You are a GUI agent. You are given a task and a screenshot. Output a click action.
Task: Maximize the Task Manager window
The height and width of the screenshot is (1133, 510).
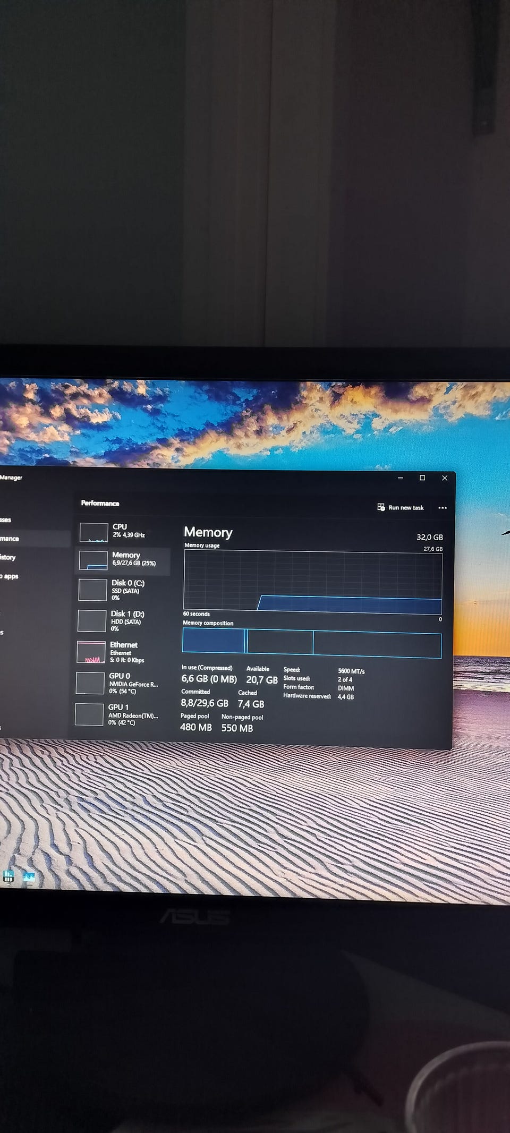point(422,478)
